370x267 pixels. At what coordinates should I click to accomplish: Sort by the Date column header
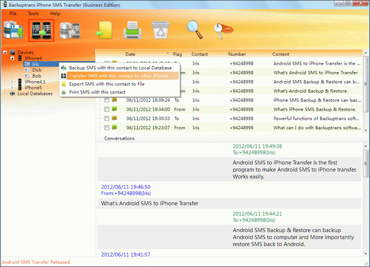130,54
